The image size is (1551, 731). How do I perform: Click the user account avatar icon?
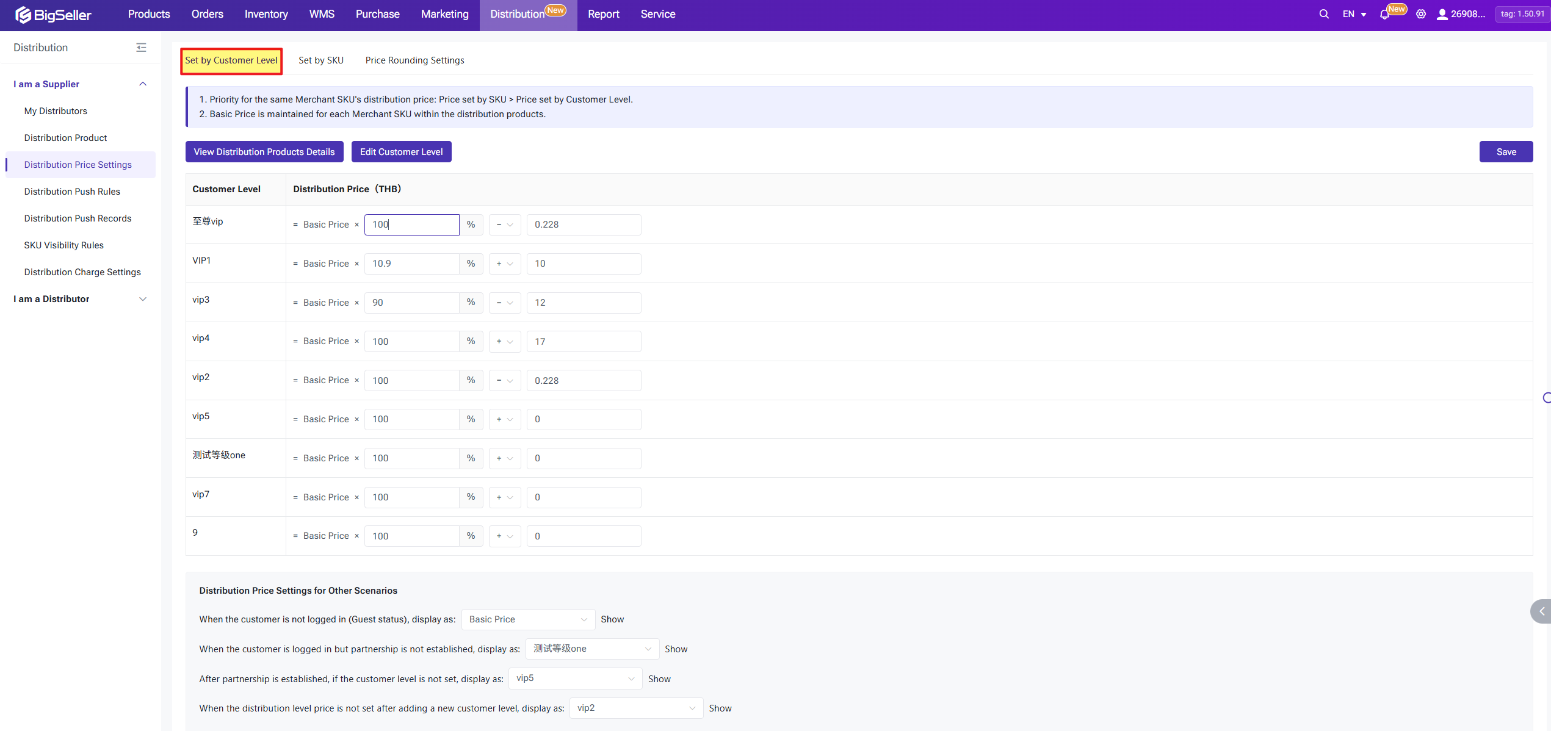pos(1442,15)
